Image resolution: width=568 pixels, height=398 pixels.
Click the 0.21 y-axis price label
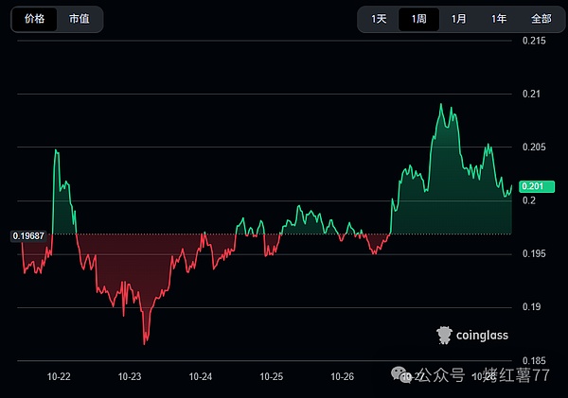click(x=533, y=94)
